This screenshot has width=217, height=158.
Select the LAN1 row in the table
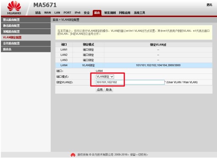[x=134, y=50]
